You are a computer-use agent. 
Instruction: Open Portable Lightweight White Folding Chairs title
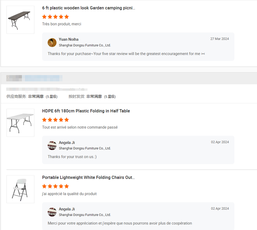pyautogui.click(x=88, y=177)
